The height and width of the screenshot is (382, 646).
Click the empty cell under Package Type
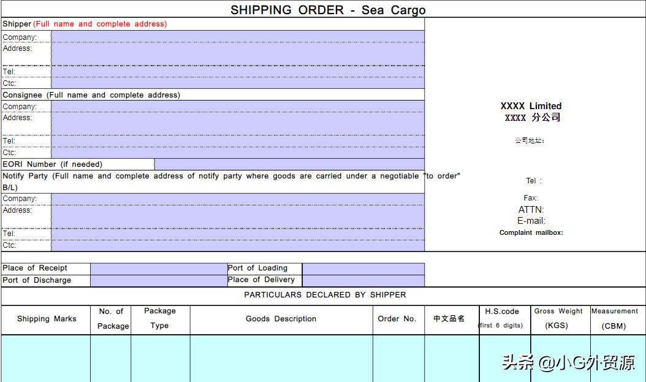[161, 359]
